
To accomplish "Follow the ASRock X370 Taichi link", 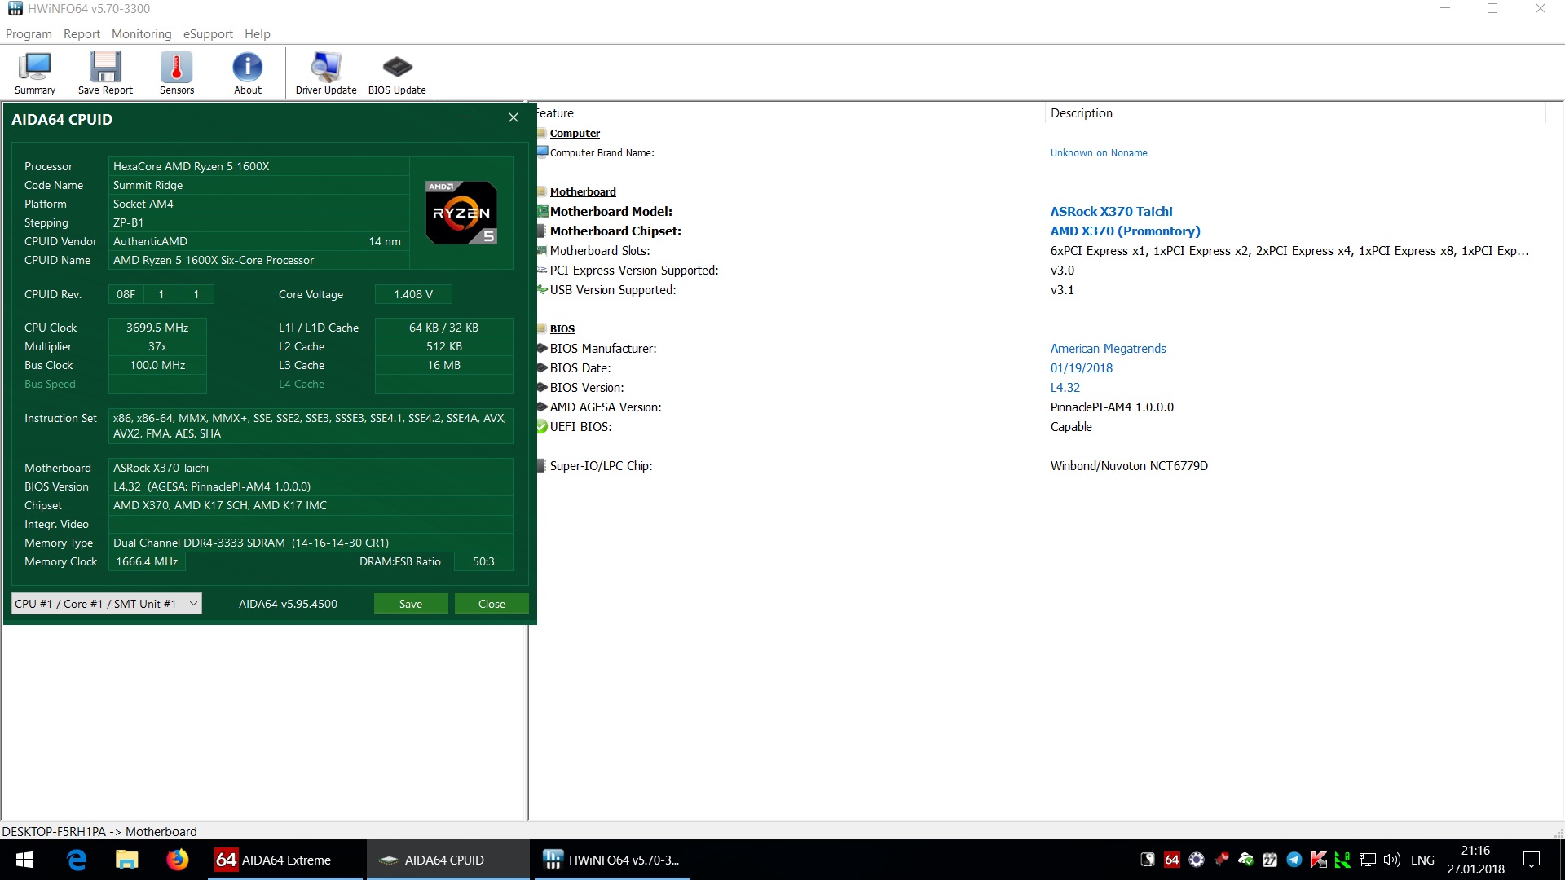I will click(x=1111, y=212).
